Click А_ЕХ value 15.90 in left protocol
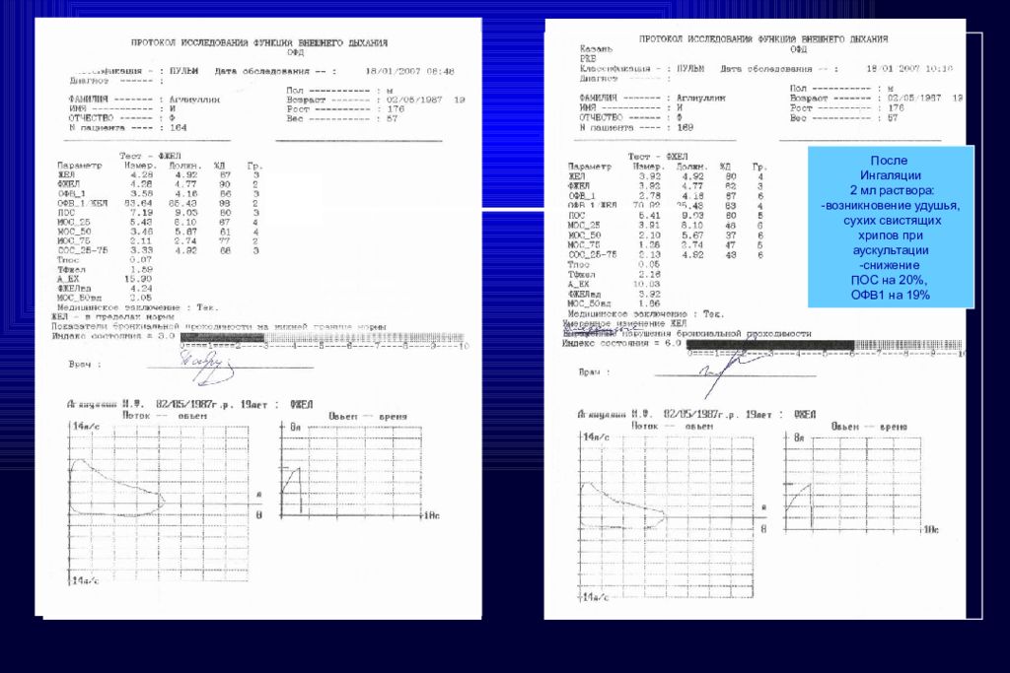The height and width of the screenshot is (673, 1010). coord(138,279)
